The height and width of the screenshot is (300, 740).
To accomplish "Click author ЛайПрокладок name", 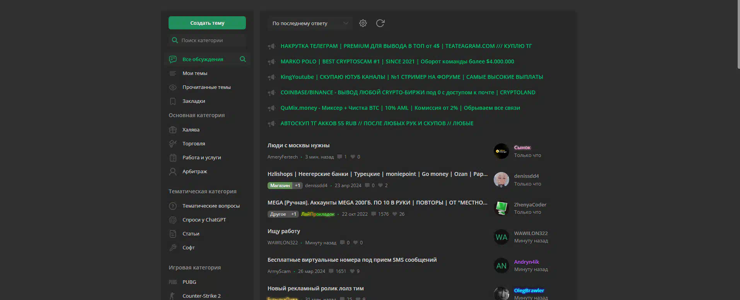I will (x=318, y=214).
